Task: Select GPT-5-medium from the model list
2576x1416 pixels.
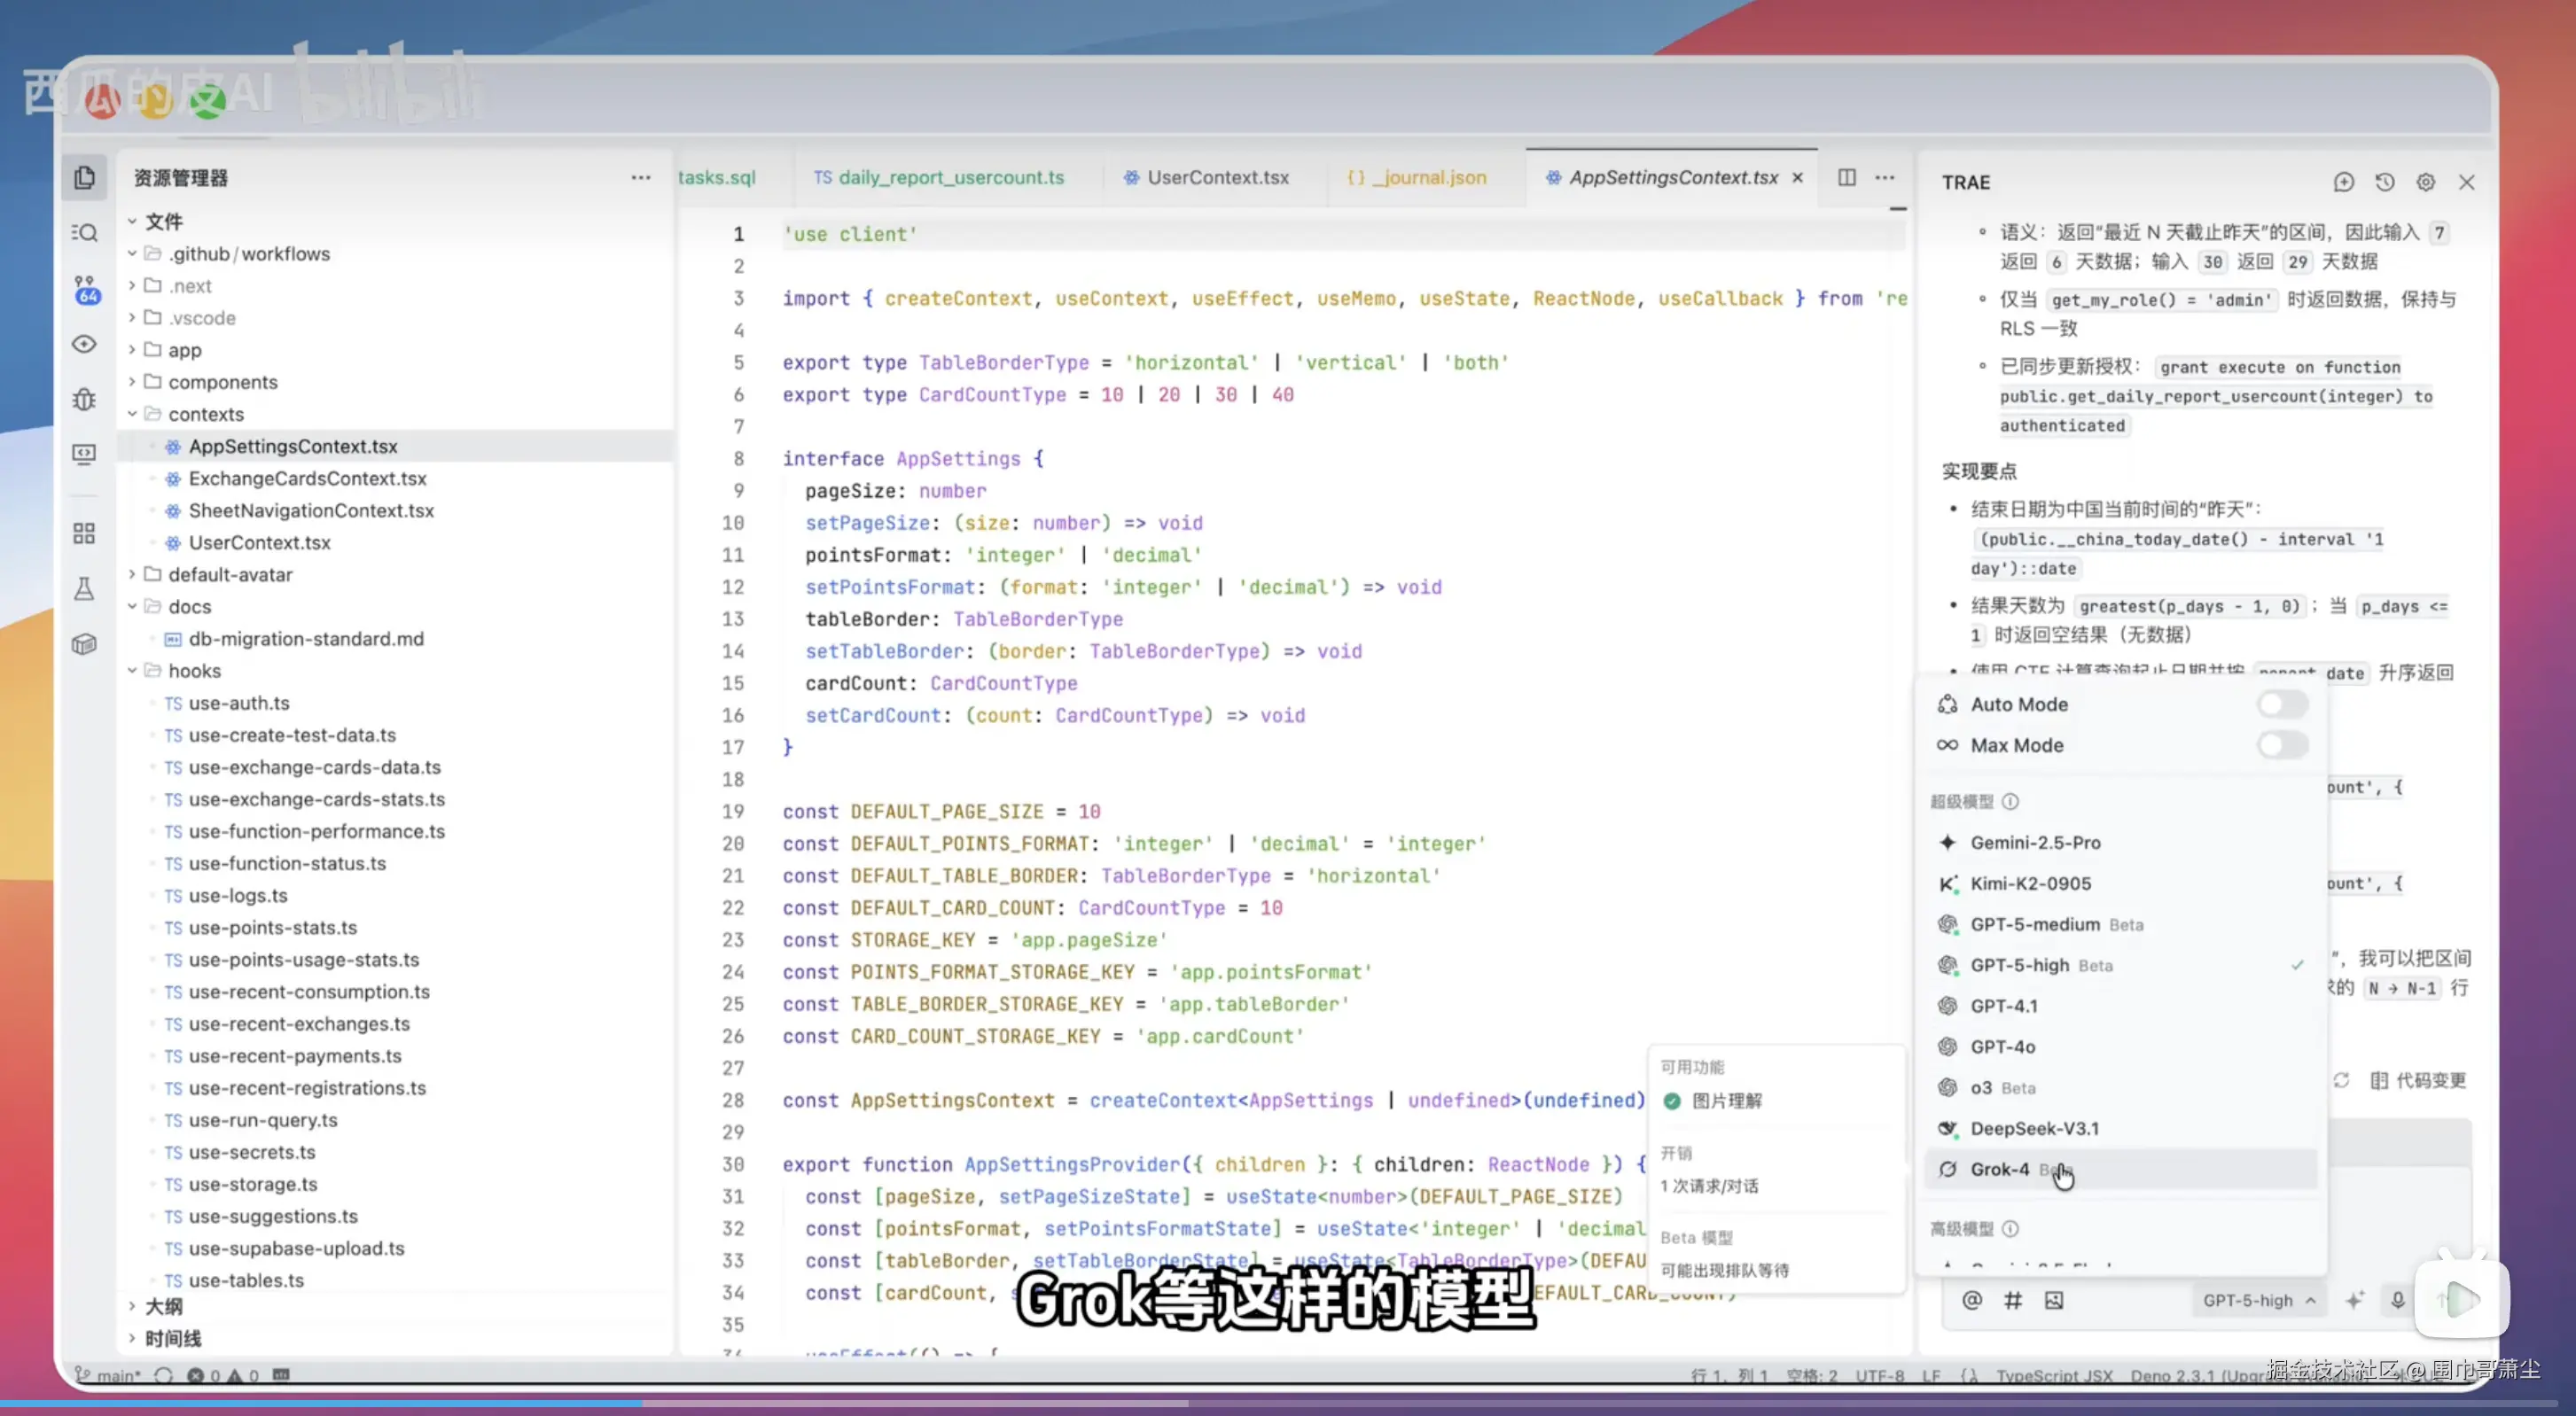Action: [x=2121, y=924]
